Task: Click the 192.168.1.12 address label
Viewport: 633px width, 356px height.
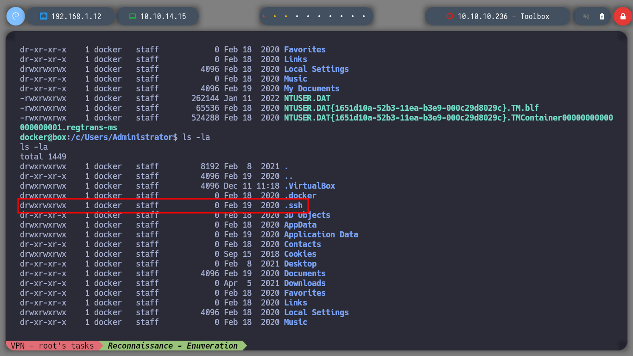Action: tap(76, 16)
